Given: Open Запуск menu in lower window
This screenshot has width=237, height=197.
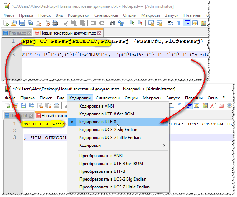Looking at the screenshot, I should pos(173,98).
